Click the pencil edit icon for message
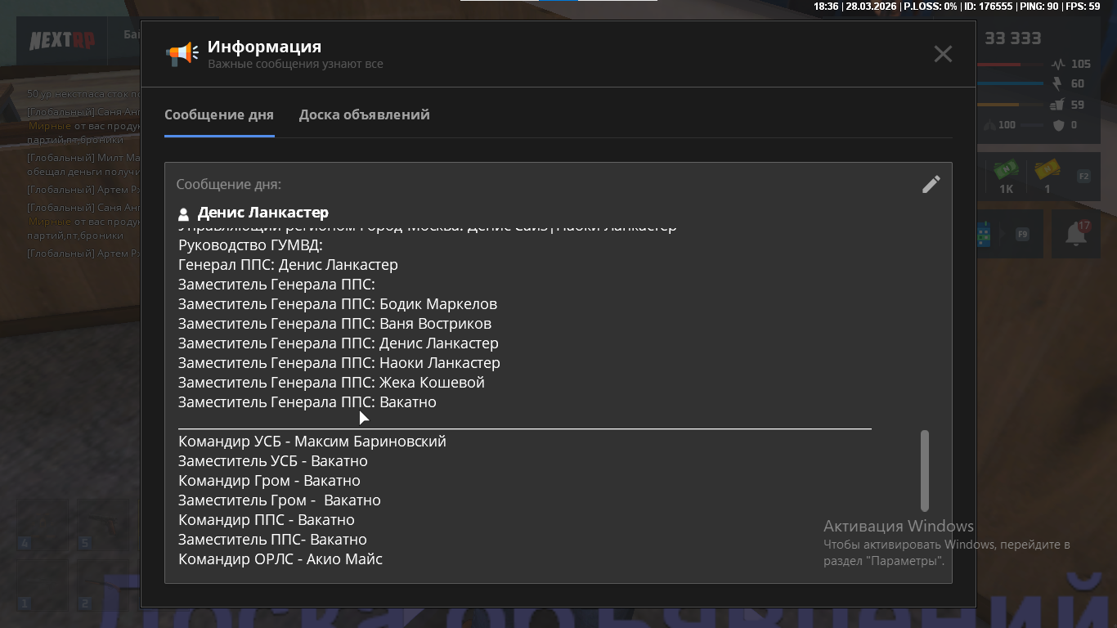This screenshot has height=628, width=1117. (x=931, y=185)
